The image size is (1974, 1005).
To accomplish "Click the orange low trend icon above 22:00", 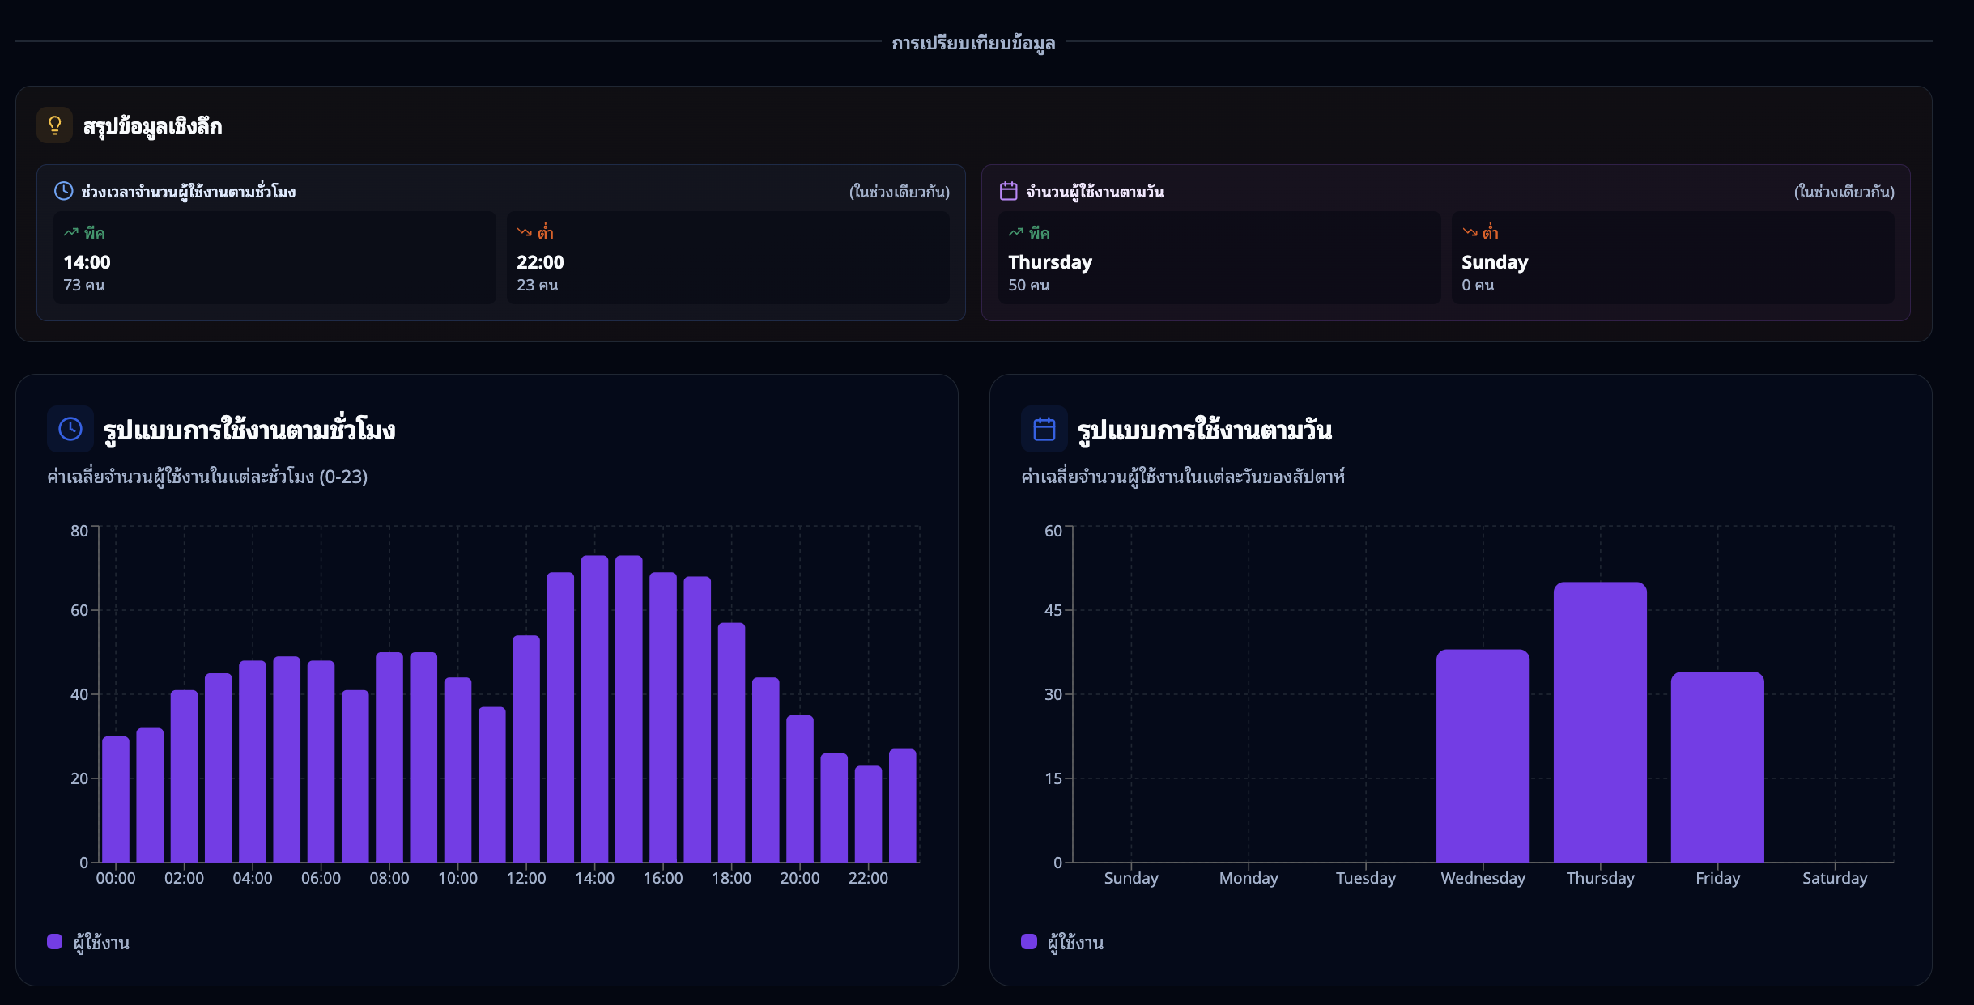I will tap(525, 232).
